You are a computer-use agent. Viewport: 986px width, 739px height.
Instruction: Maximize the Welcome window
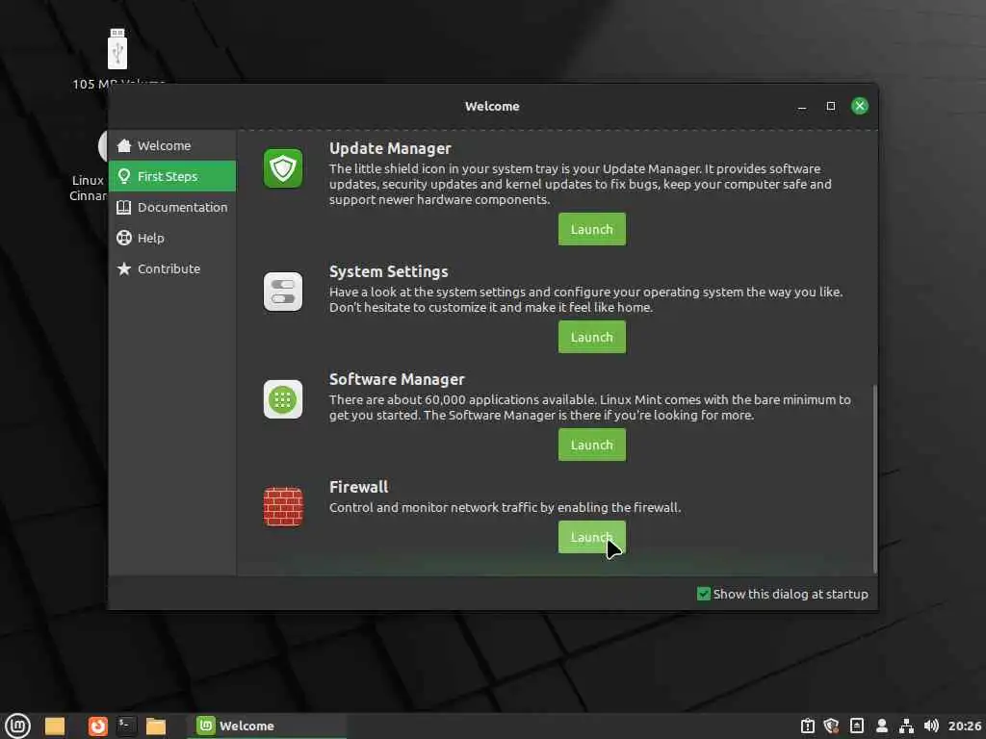tap(831, 106)
